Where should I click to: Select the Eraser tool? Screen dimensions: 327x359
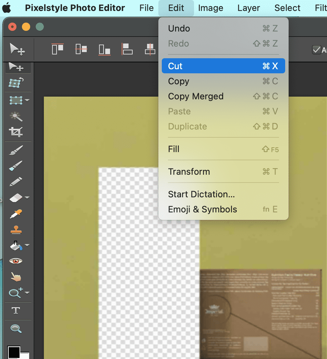[x=16, y=198]
